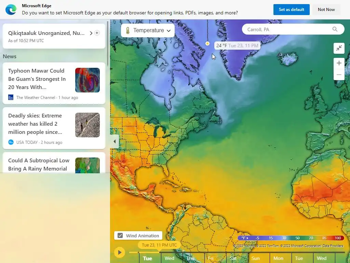Collapse the side panel arrow
The width and height of the screenshot is (350, 263).
[x=115, y=141]
